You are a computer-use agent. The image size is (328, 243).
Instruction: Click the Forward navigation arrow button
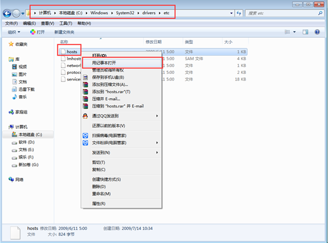click(x=16, y=14)
